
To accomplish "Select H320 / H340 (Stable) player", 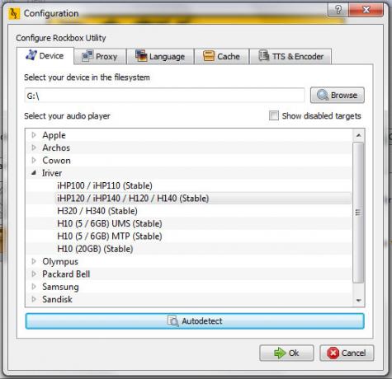I will [97, 211].
